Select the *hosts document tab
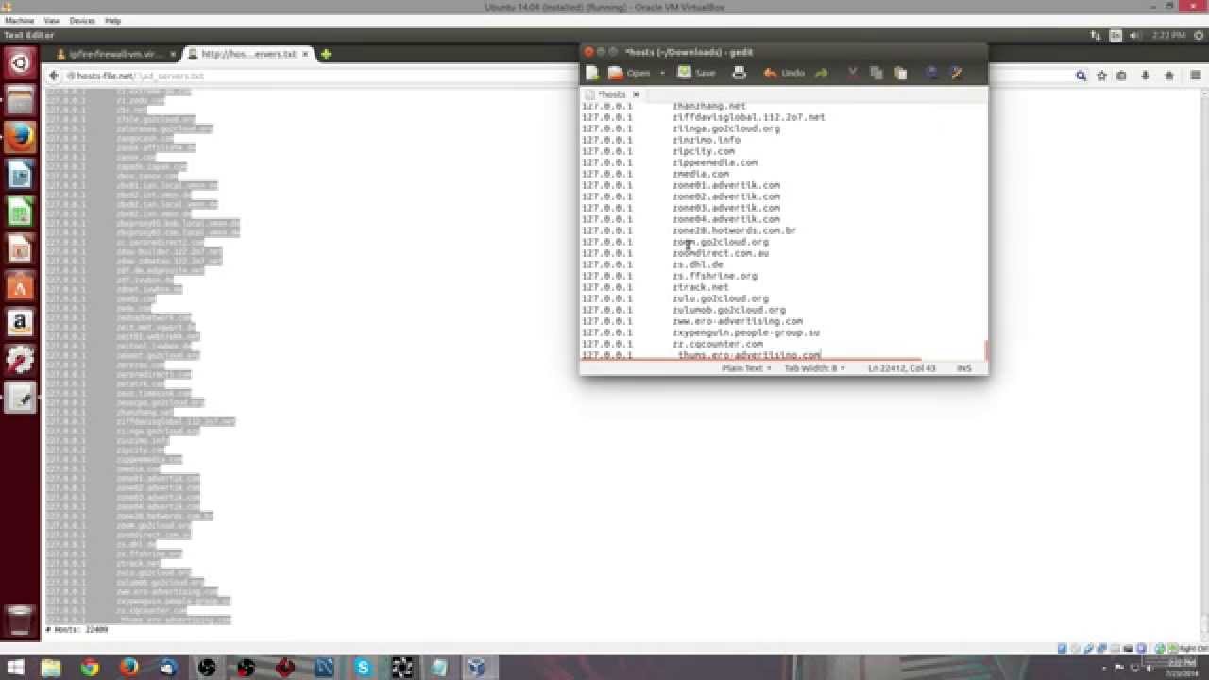Viewport: 1209px width, 680px height. click(611, 94)
